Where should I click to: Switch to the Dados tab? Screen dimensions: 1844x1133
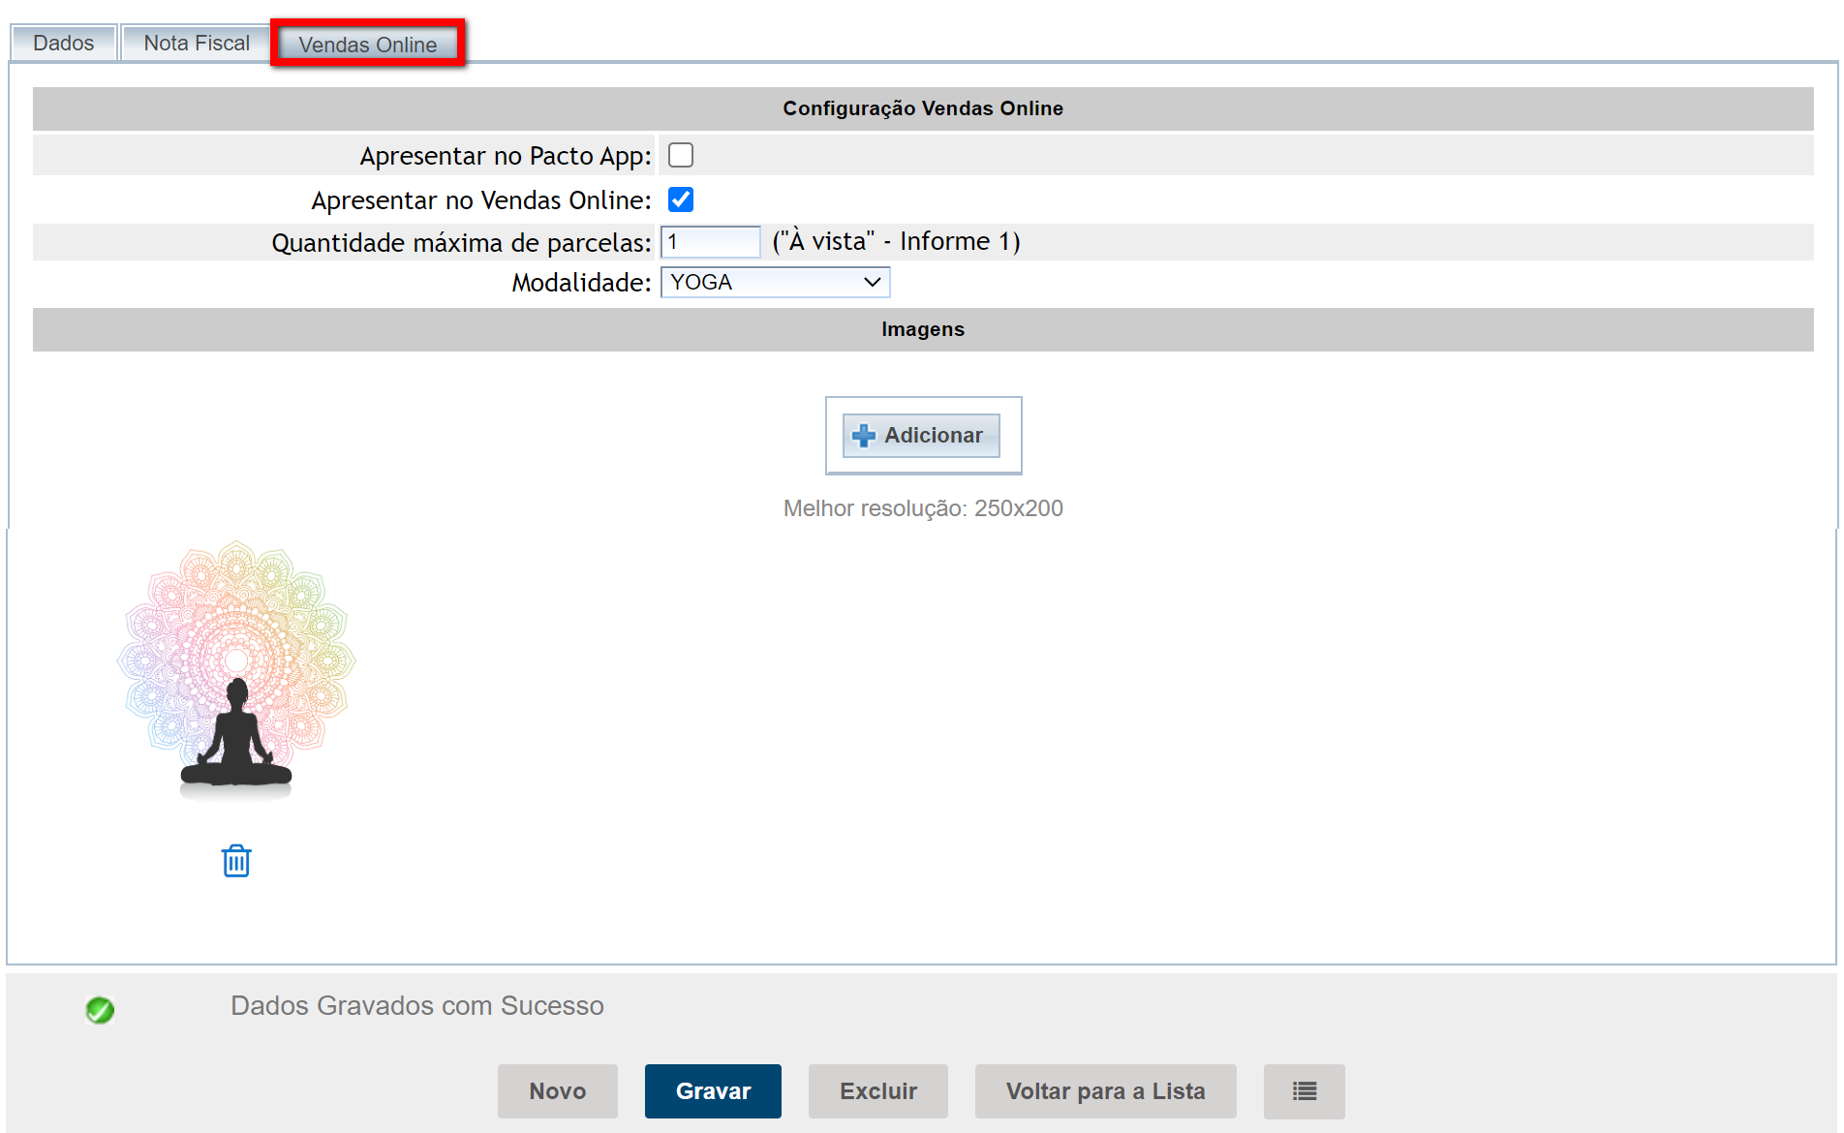pos(64,43)
